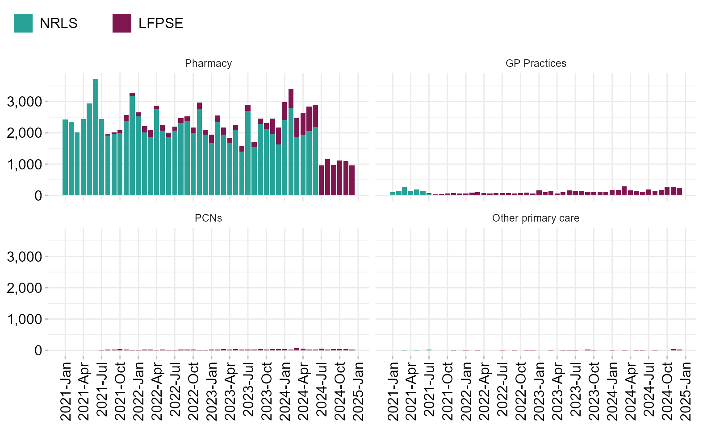Click the 2023-Jan x-axis label under PCNs
The width and height of the screenshot is (703, 428).
click(212, 391)
